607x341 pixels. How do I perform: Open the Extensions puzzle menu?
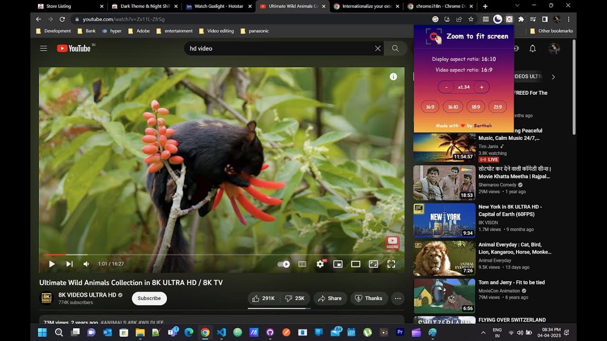[x=521, y=19]
